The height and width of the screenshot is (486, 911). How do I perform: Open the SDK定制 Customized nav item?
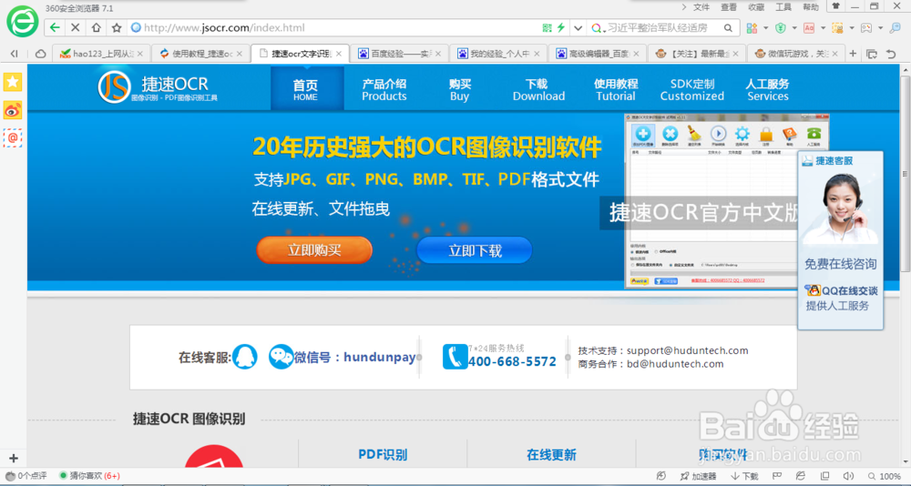pos(692,89)
